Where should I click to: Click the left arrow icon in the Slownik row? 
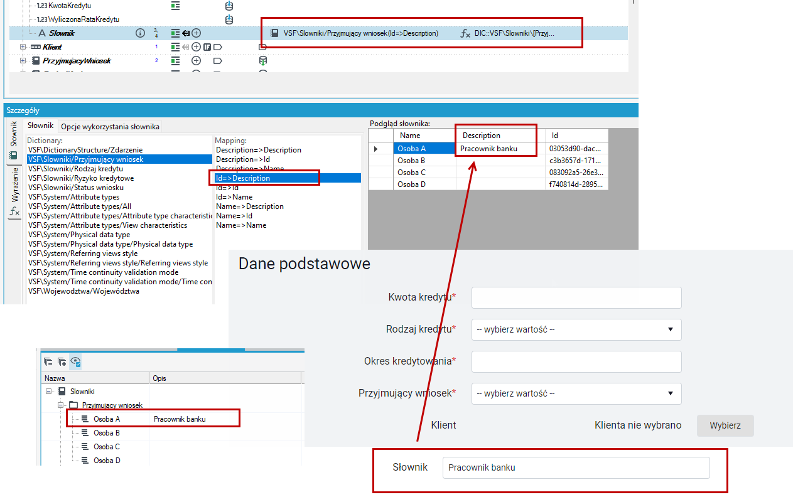click(186, 33)
